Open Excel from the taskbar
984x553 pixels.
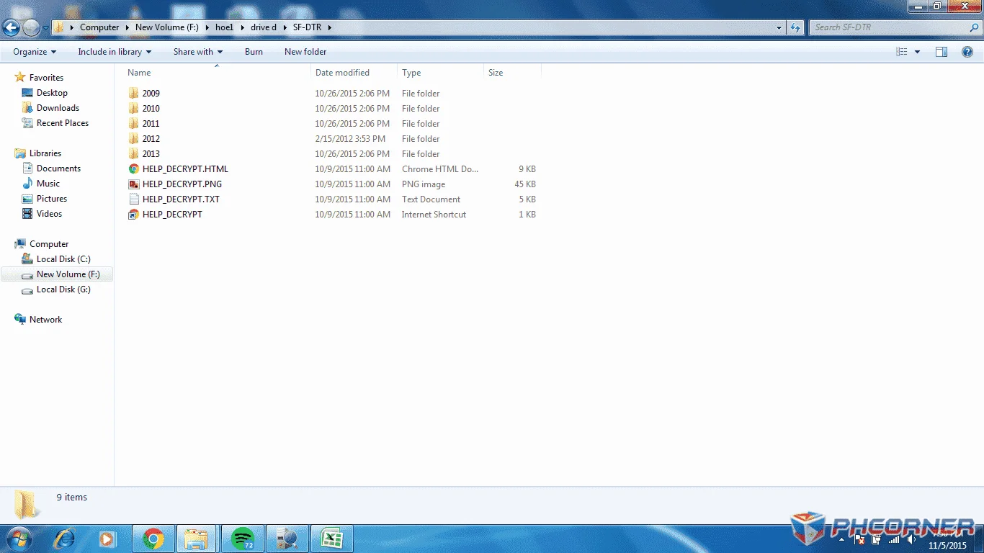tap(332, 538)
